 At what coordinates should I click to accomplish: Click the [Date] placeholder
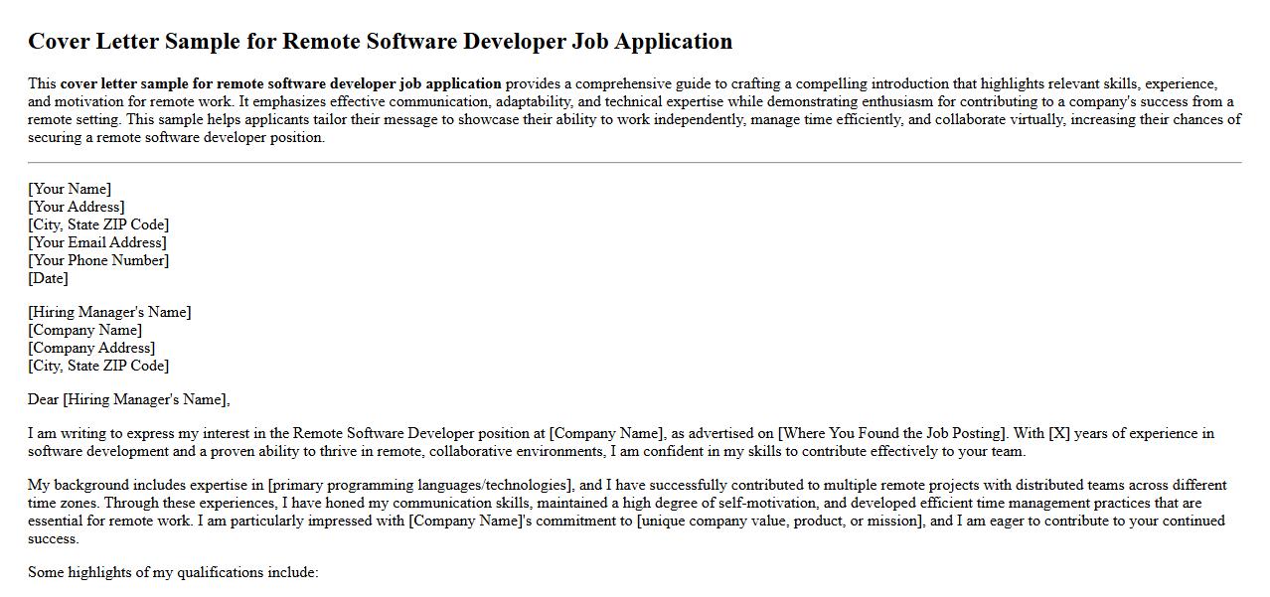pos(49,278)
